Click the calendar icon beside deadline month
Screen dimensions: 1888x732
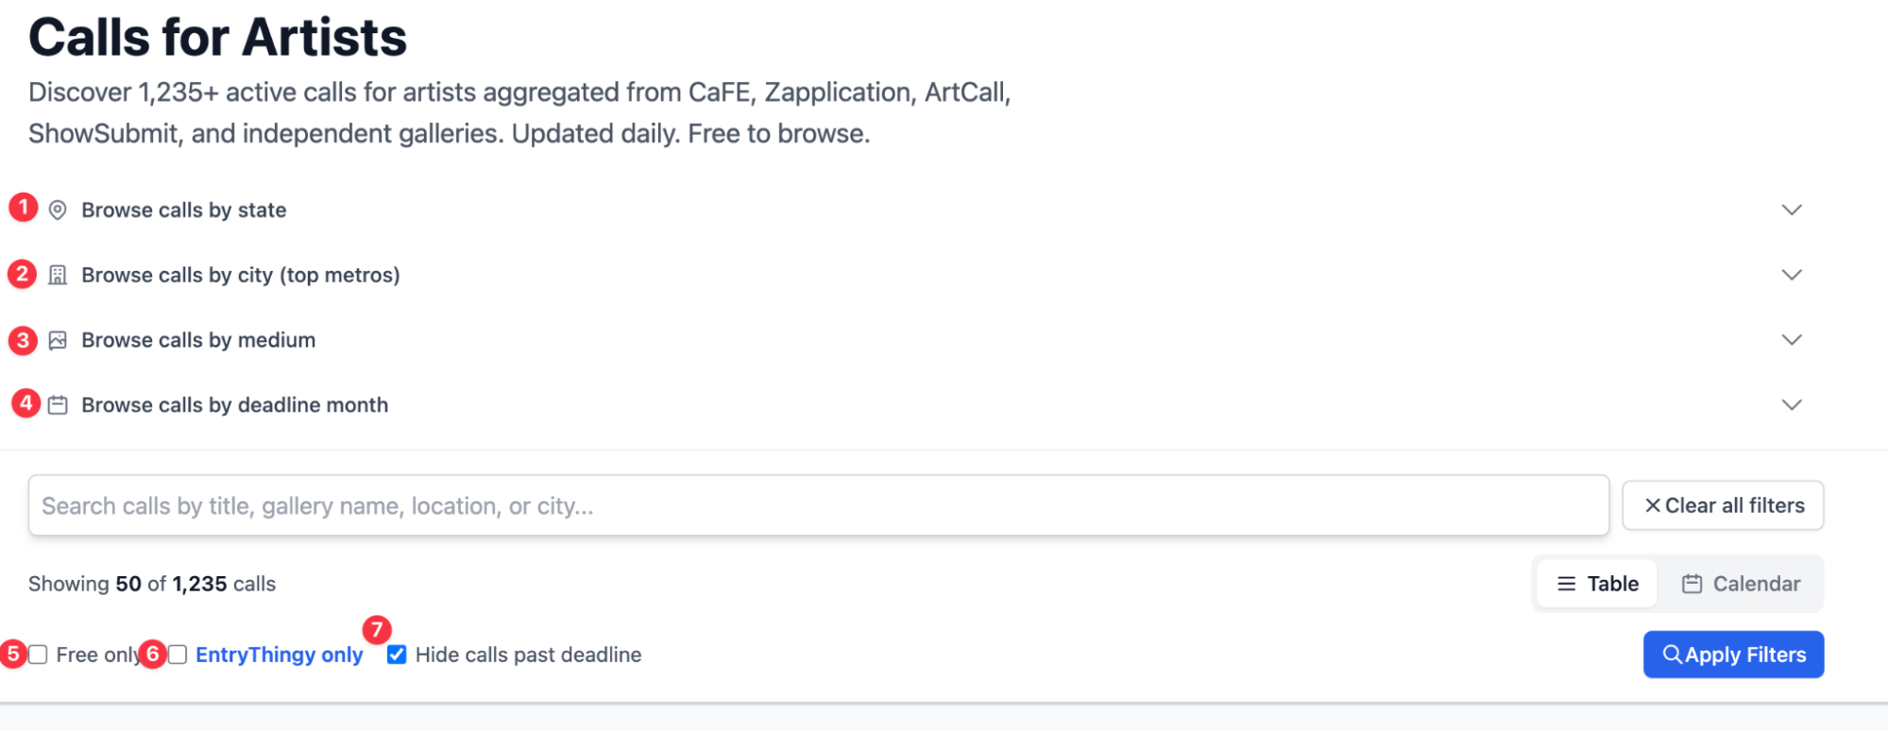[x=58, y=405]
